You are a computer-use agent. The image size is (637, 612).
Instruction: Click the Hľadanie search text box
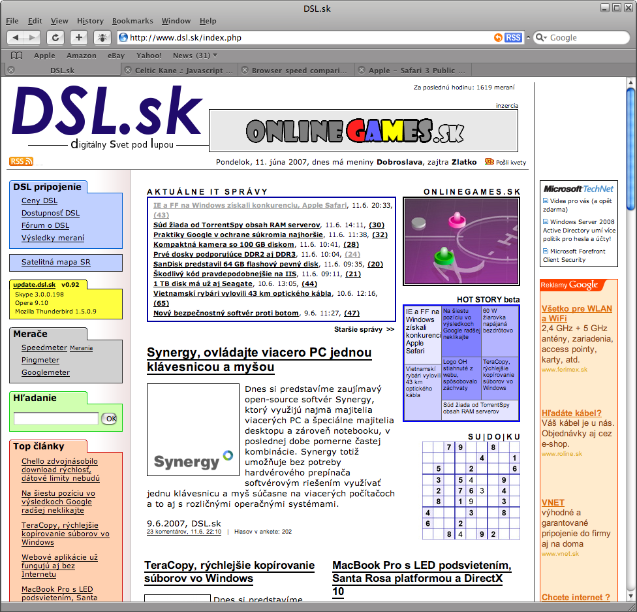click(x=56, y=419)
